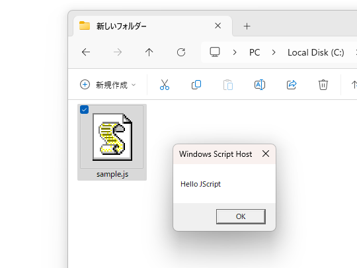Click the Cut scissors icon
Screen dimensions: 357x268
[x=165, y=85]
